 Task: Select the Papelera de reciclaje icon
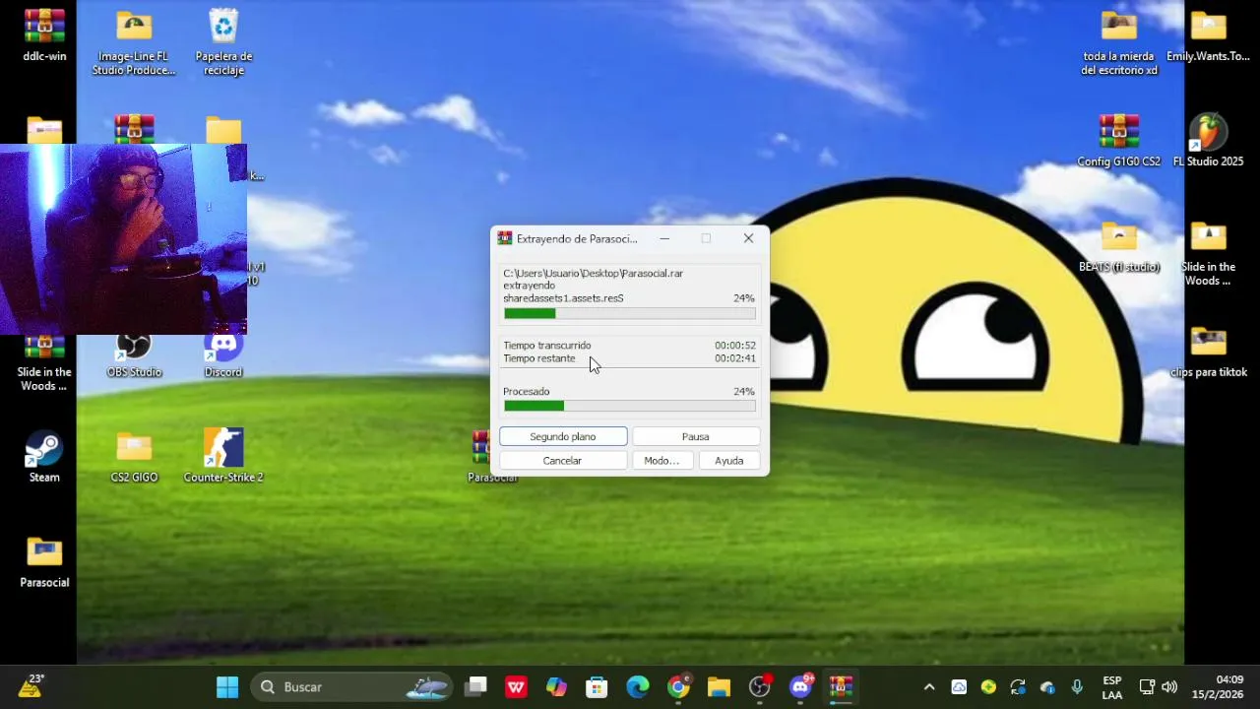pyautogui.click(x=223, y=42)
